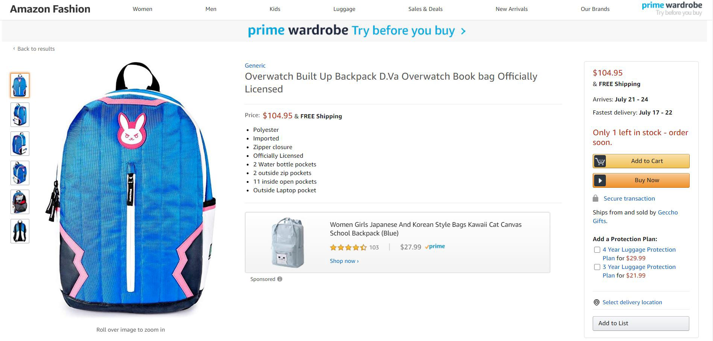713x341 pixels.
Task: Check the 4 Year Luggage Protection Plan box
Action: [x=597, y=250]
